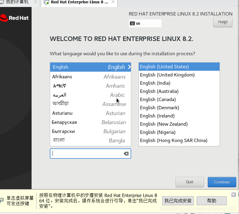
Task: Dismiss the yellow installation hint bar
Action: click(x=233, y=195)
